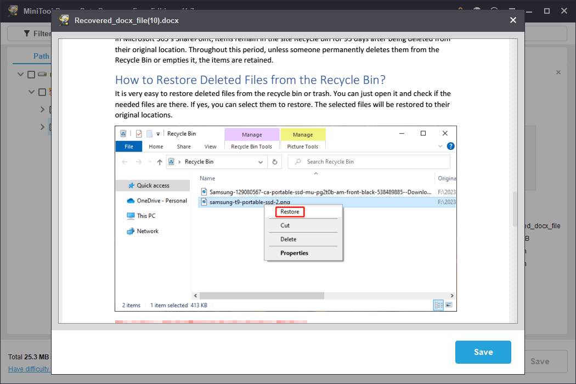Click the Network icon in sidebar
The height and width of the screenshot is (384, 576).
pyautogui.click(x=131, y=231)
